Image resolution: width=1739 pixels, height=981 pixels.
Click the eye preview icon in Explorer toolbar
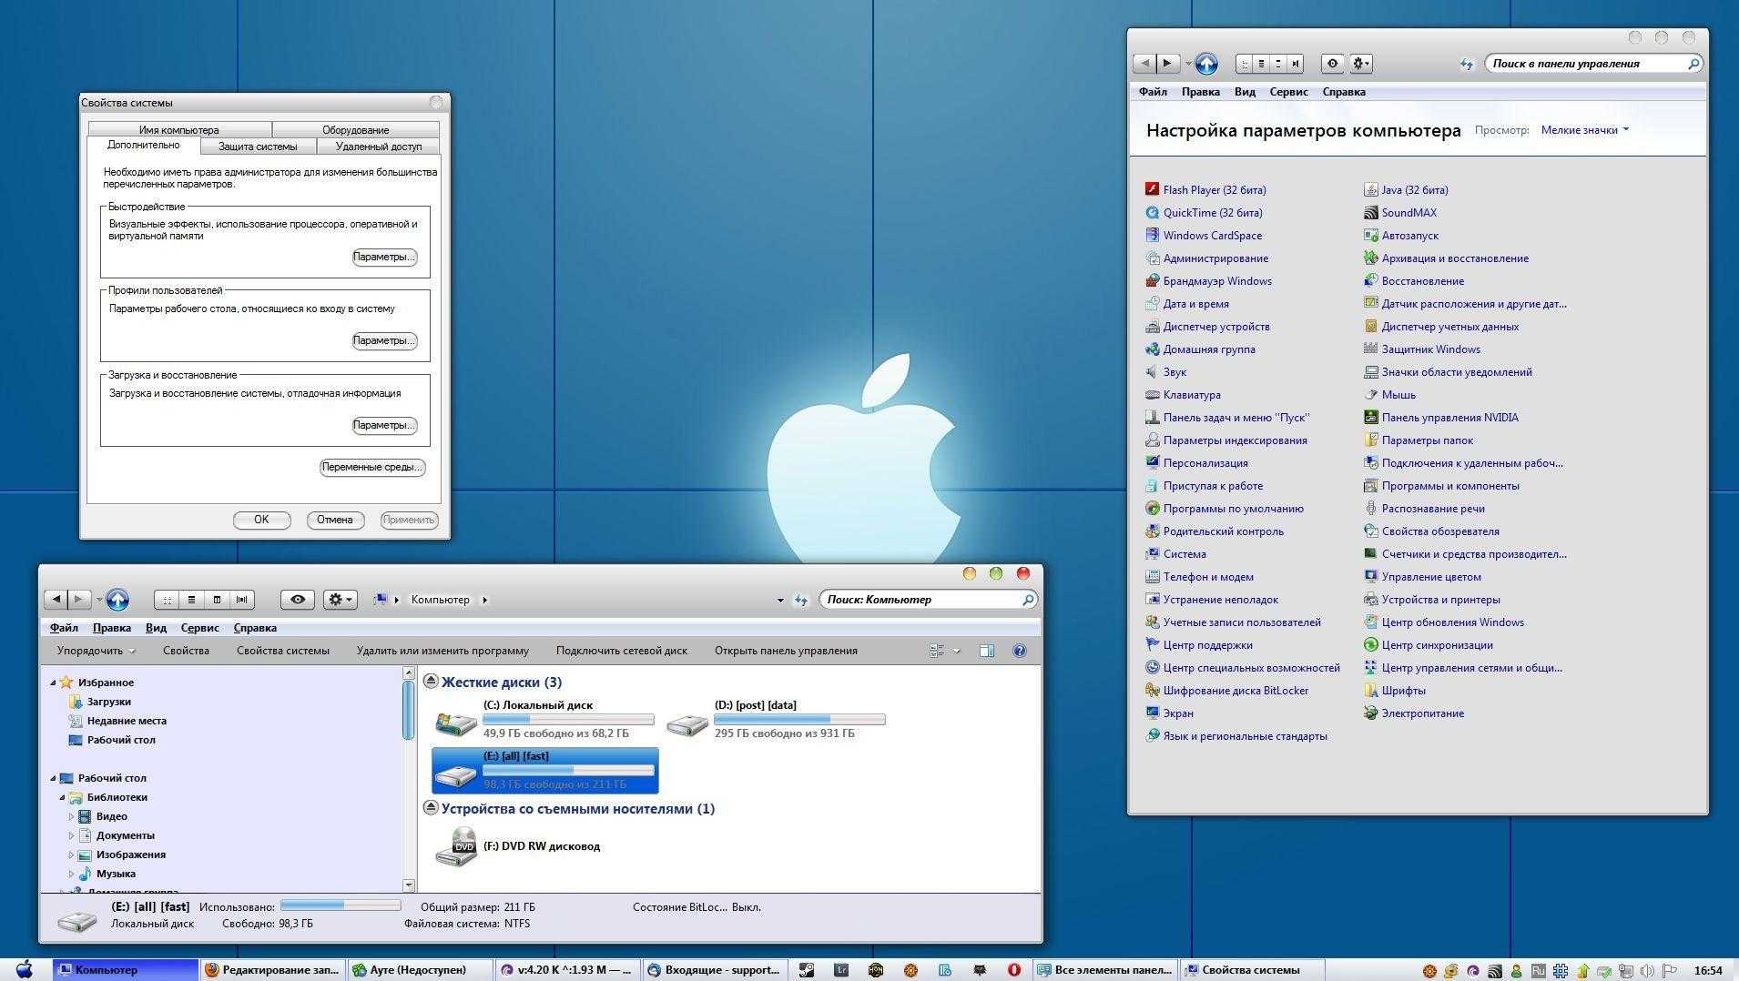297,600
